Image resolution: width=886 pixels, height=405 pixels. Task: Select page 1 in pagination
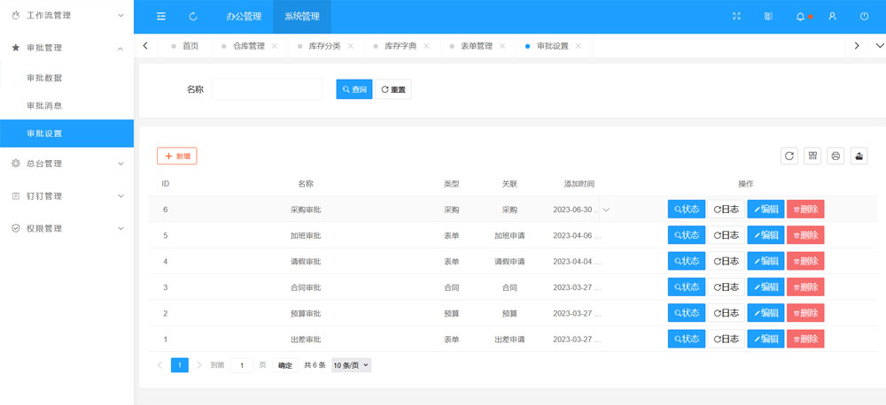pos(180,365)
